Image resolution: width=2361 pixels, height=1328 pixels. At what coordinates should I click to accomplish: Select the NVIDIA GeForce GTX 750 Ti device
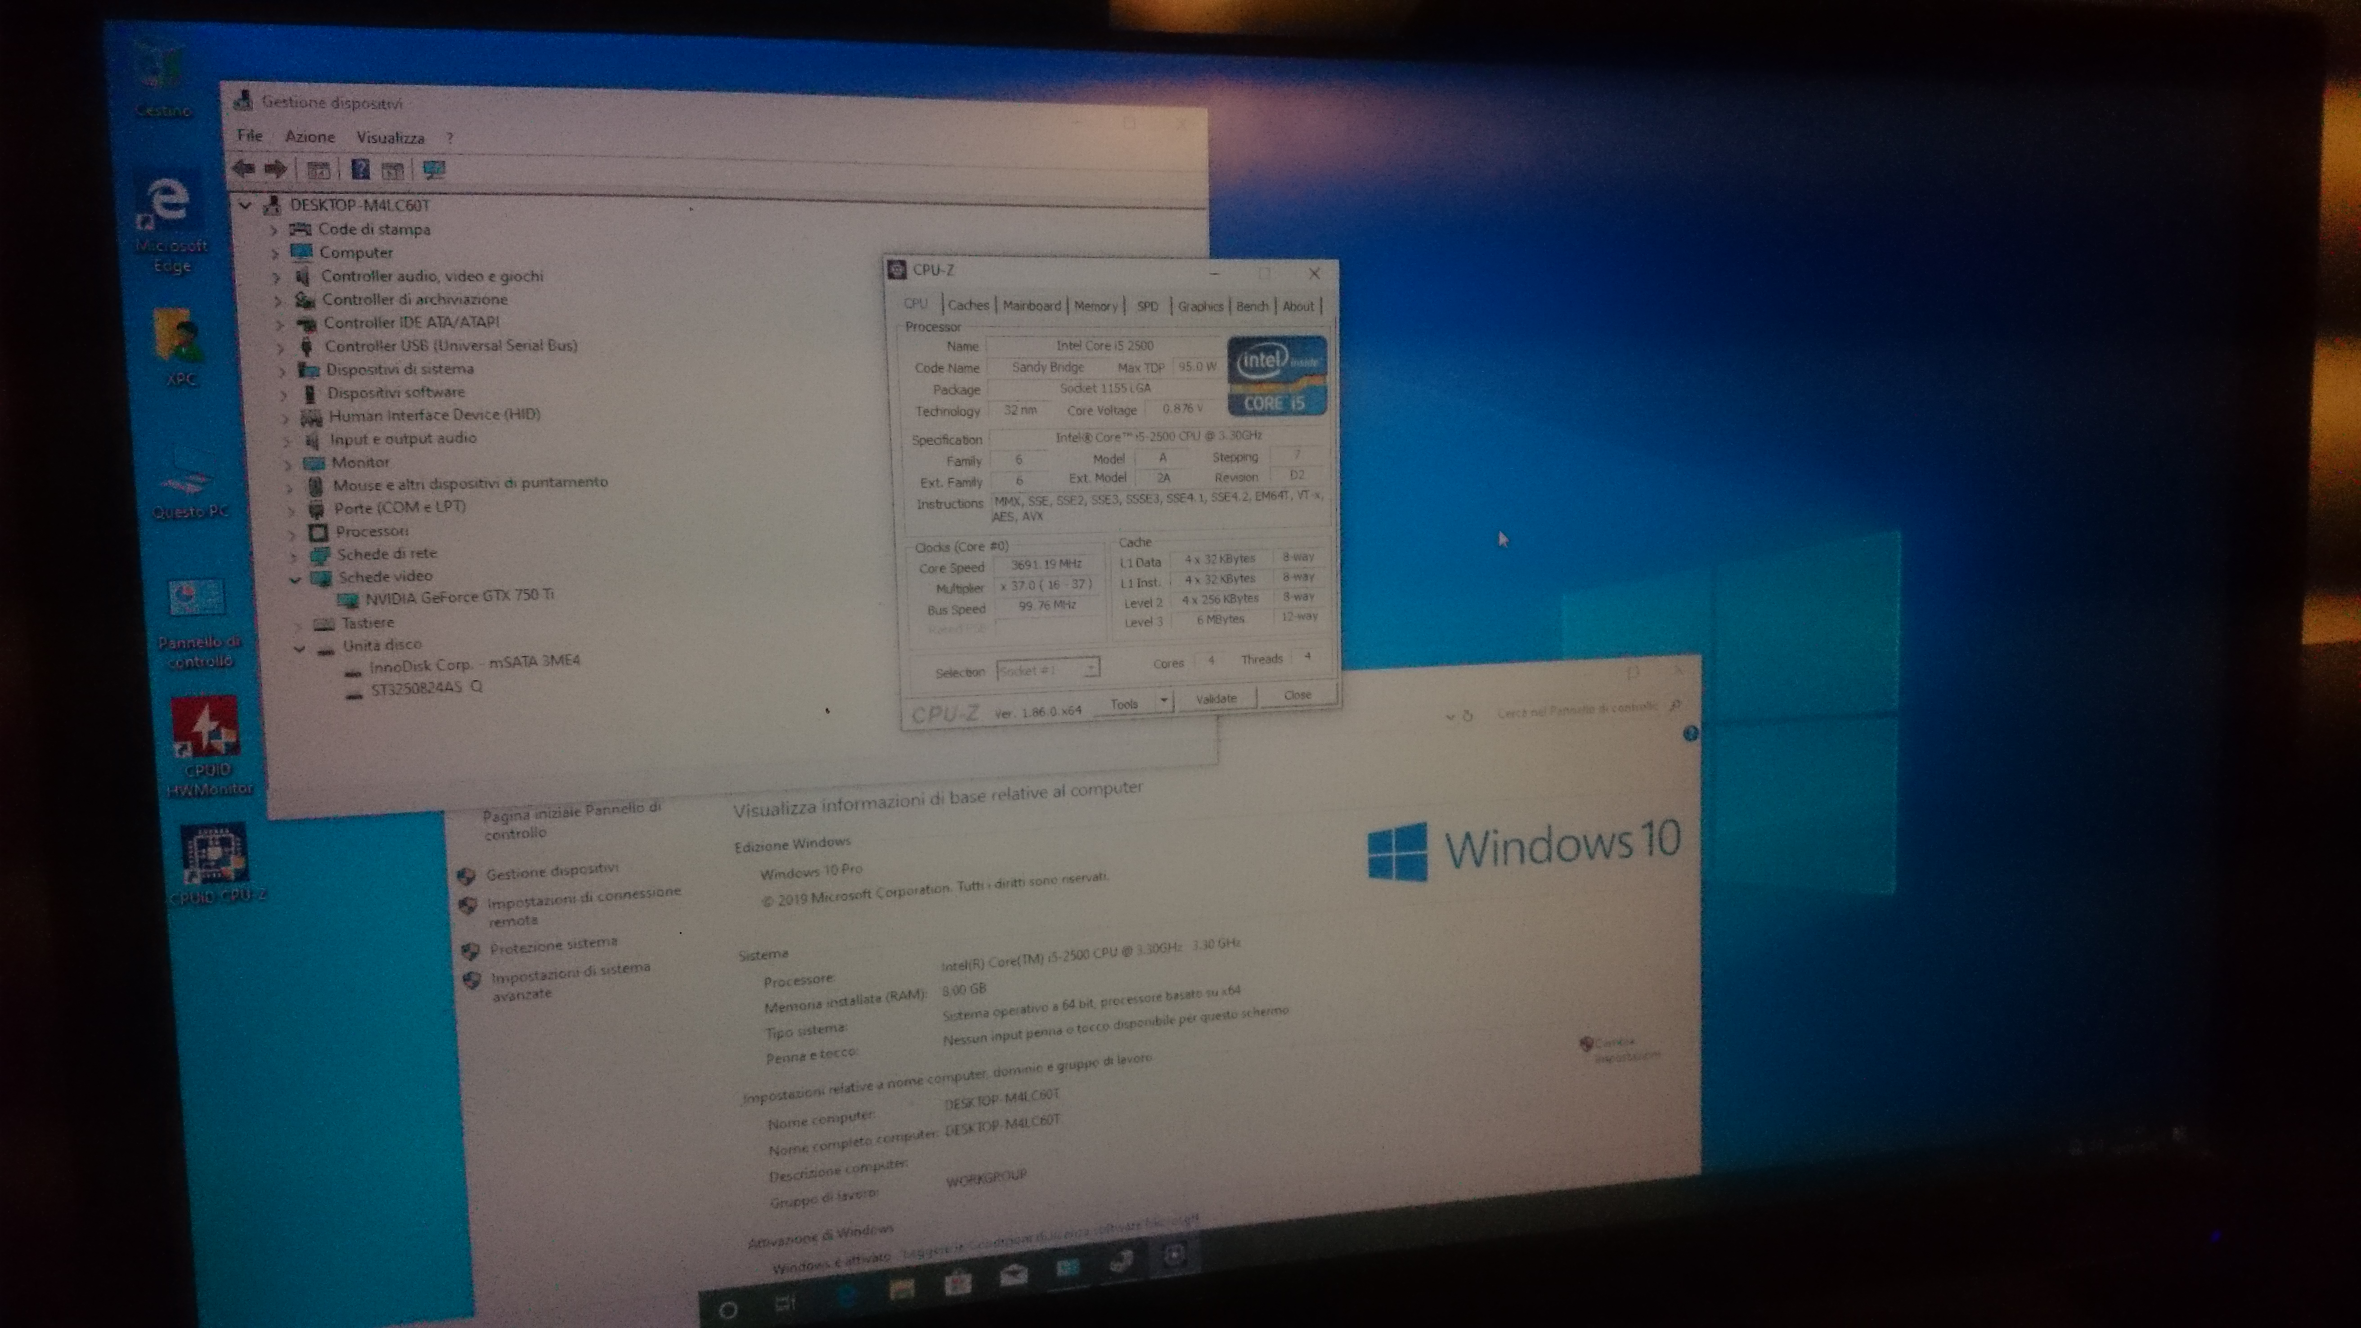[x=459, y=597]
